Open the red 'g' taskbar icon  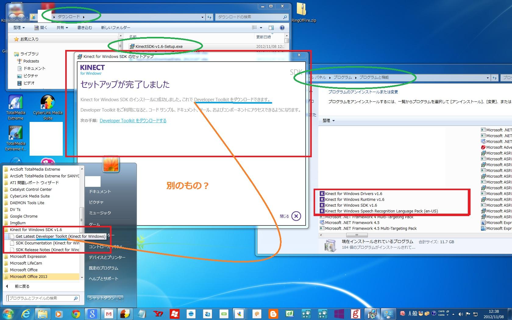(x=356, y=314)
